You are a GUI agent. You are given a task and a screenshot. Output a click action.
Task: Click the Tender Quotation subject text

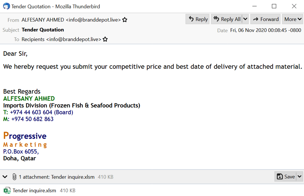[43, 30]
